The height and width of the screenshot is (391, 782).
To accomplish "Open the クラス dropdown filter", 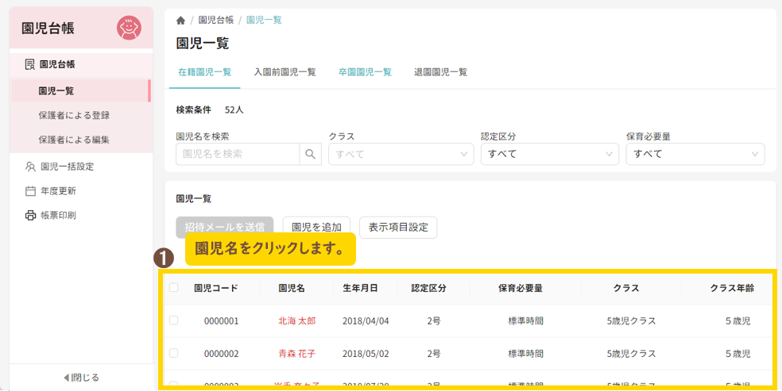I will pos(401,154).
